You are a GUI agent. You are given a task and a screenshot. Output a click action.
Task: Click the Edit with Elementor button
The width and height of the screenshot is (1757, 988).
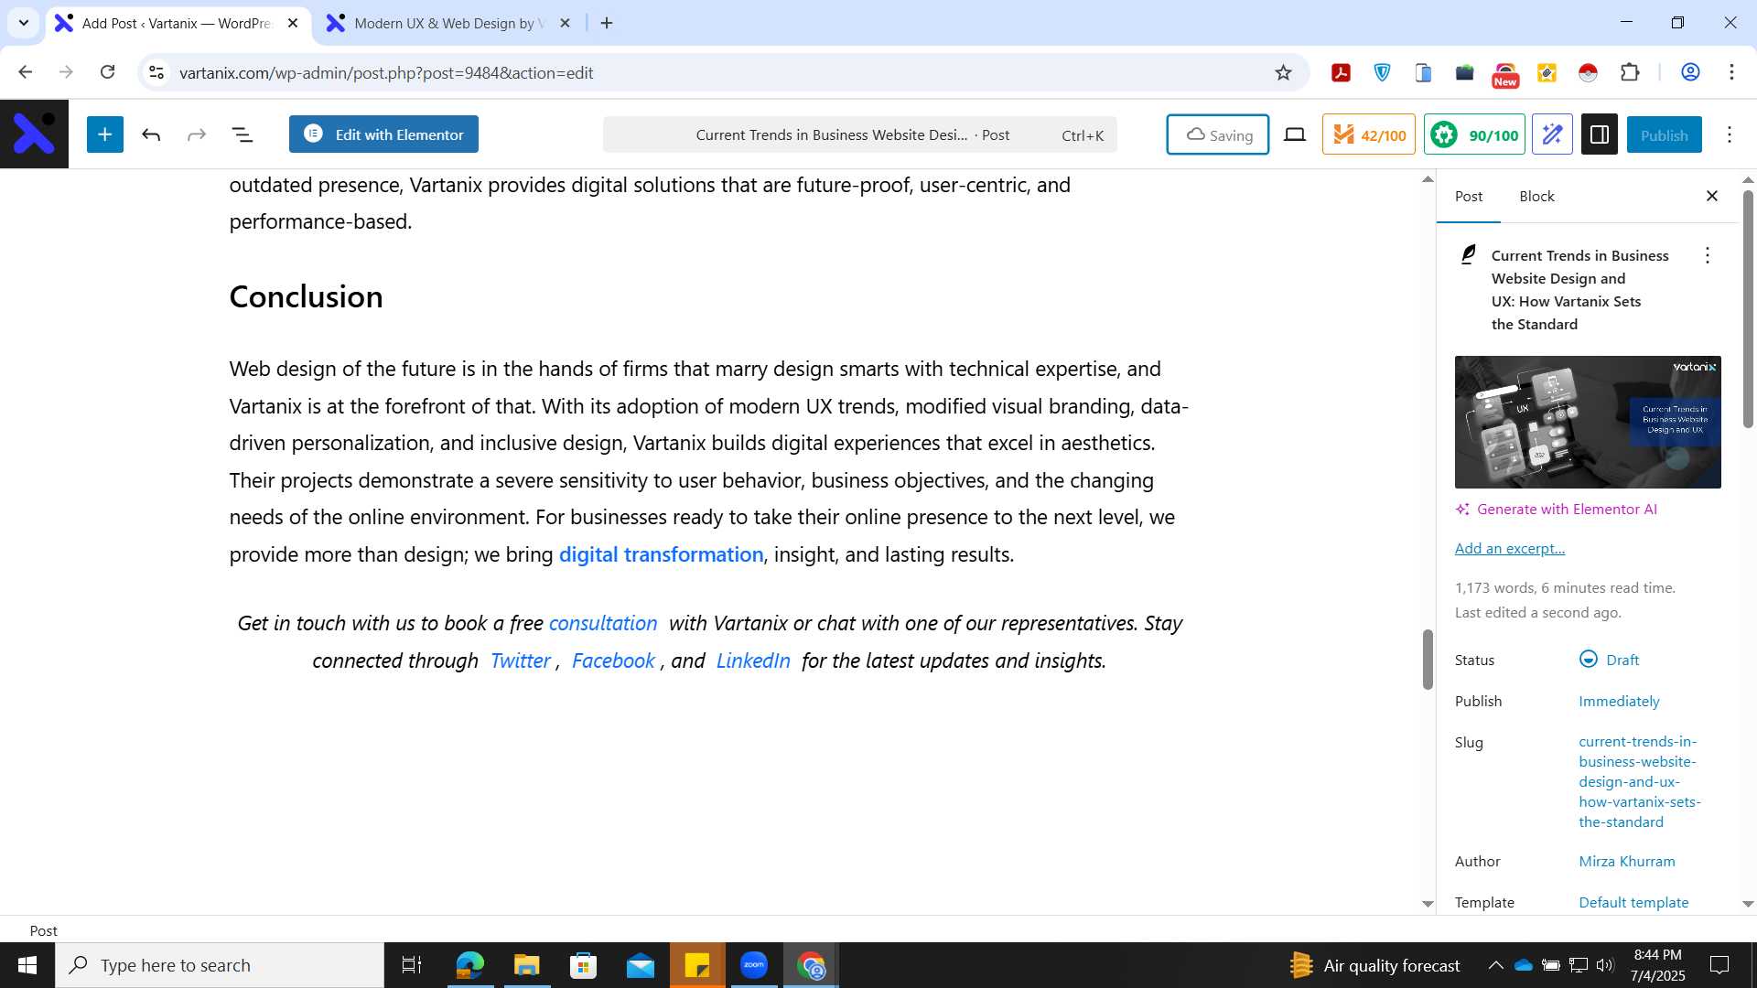click(x=383, y=134)
